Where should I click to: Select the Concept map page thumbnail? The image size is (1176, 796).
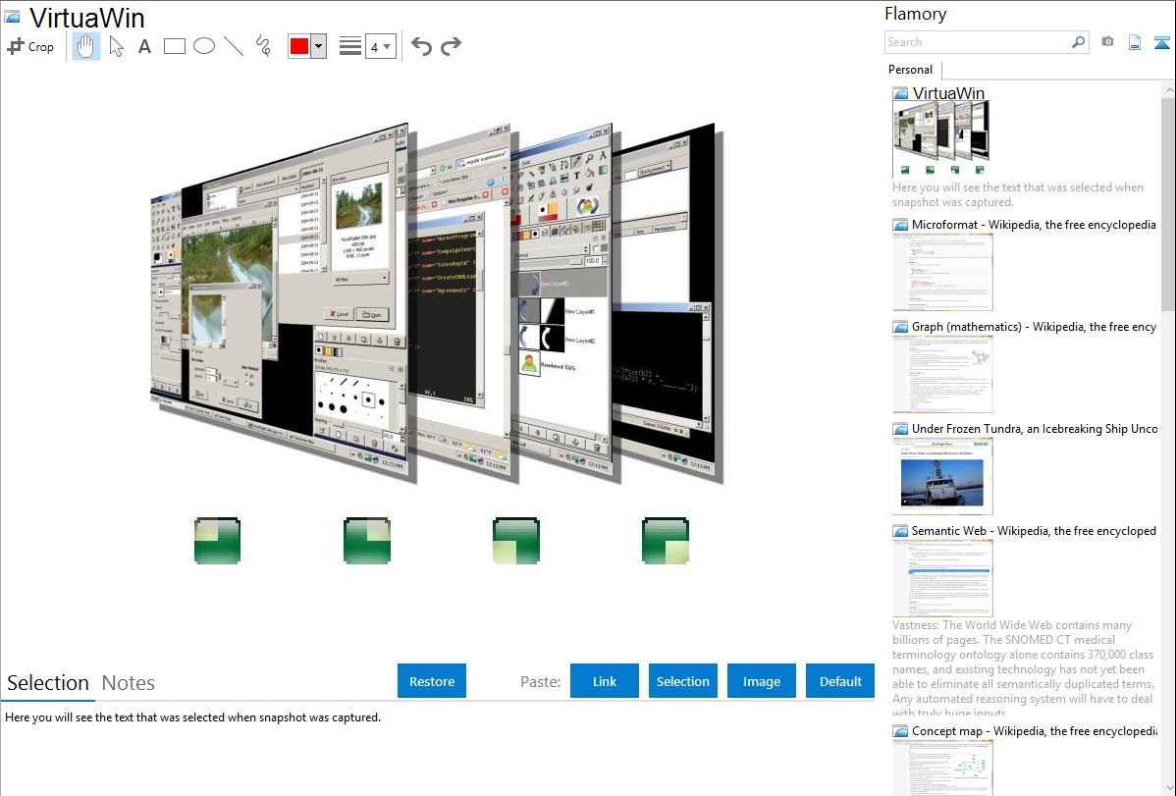click(942, 768)
